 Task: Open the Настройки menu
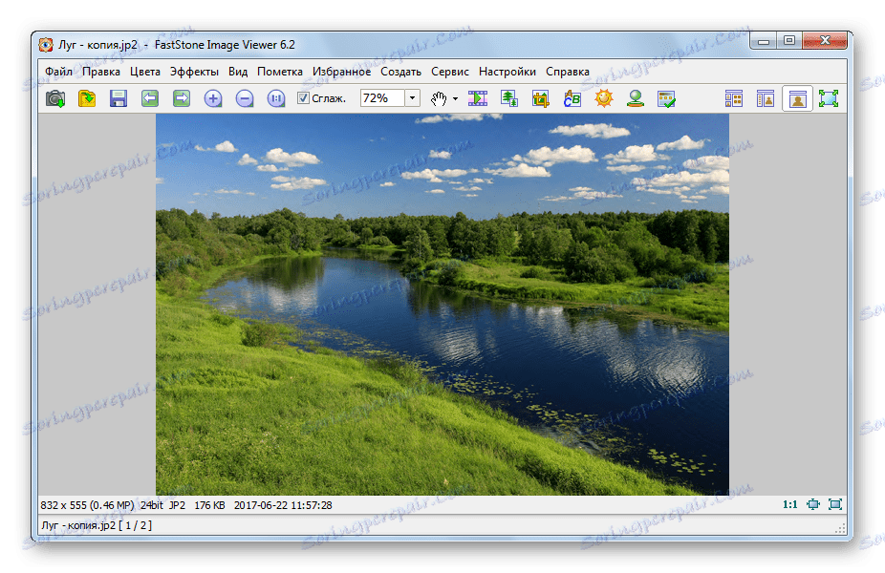(x=507, y=72)
